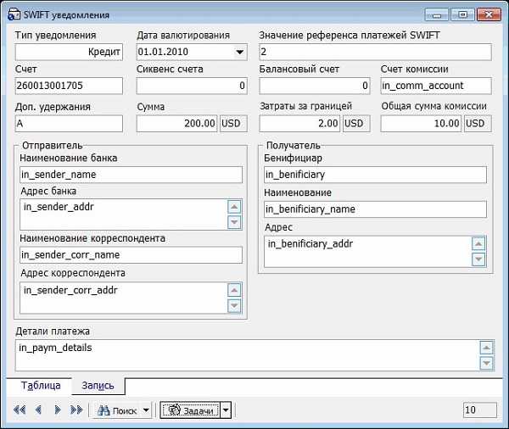Click the Сумма amount field
This screenshot has width=509, height=429.
point(176,123)
